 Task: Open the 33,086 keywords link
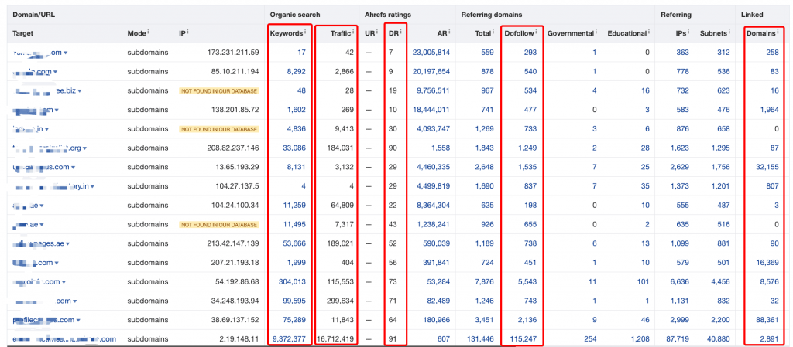pos(294,148)
